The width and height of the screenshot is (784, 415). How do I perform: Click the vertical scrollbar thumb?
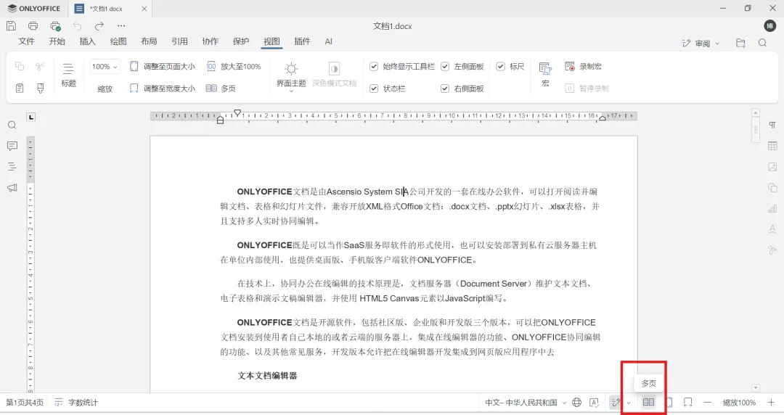pyautogui.click(x=756, y=129)
